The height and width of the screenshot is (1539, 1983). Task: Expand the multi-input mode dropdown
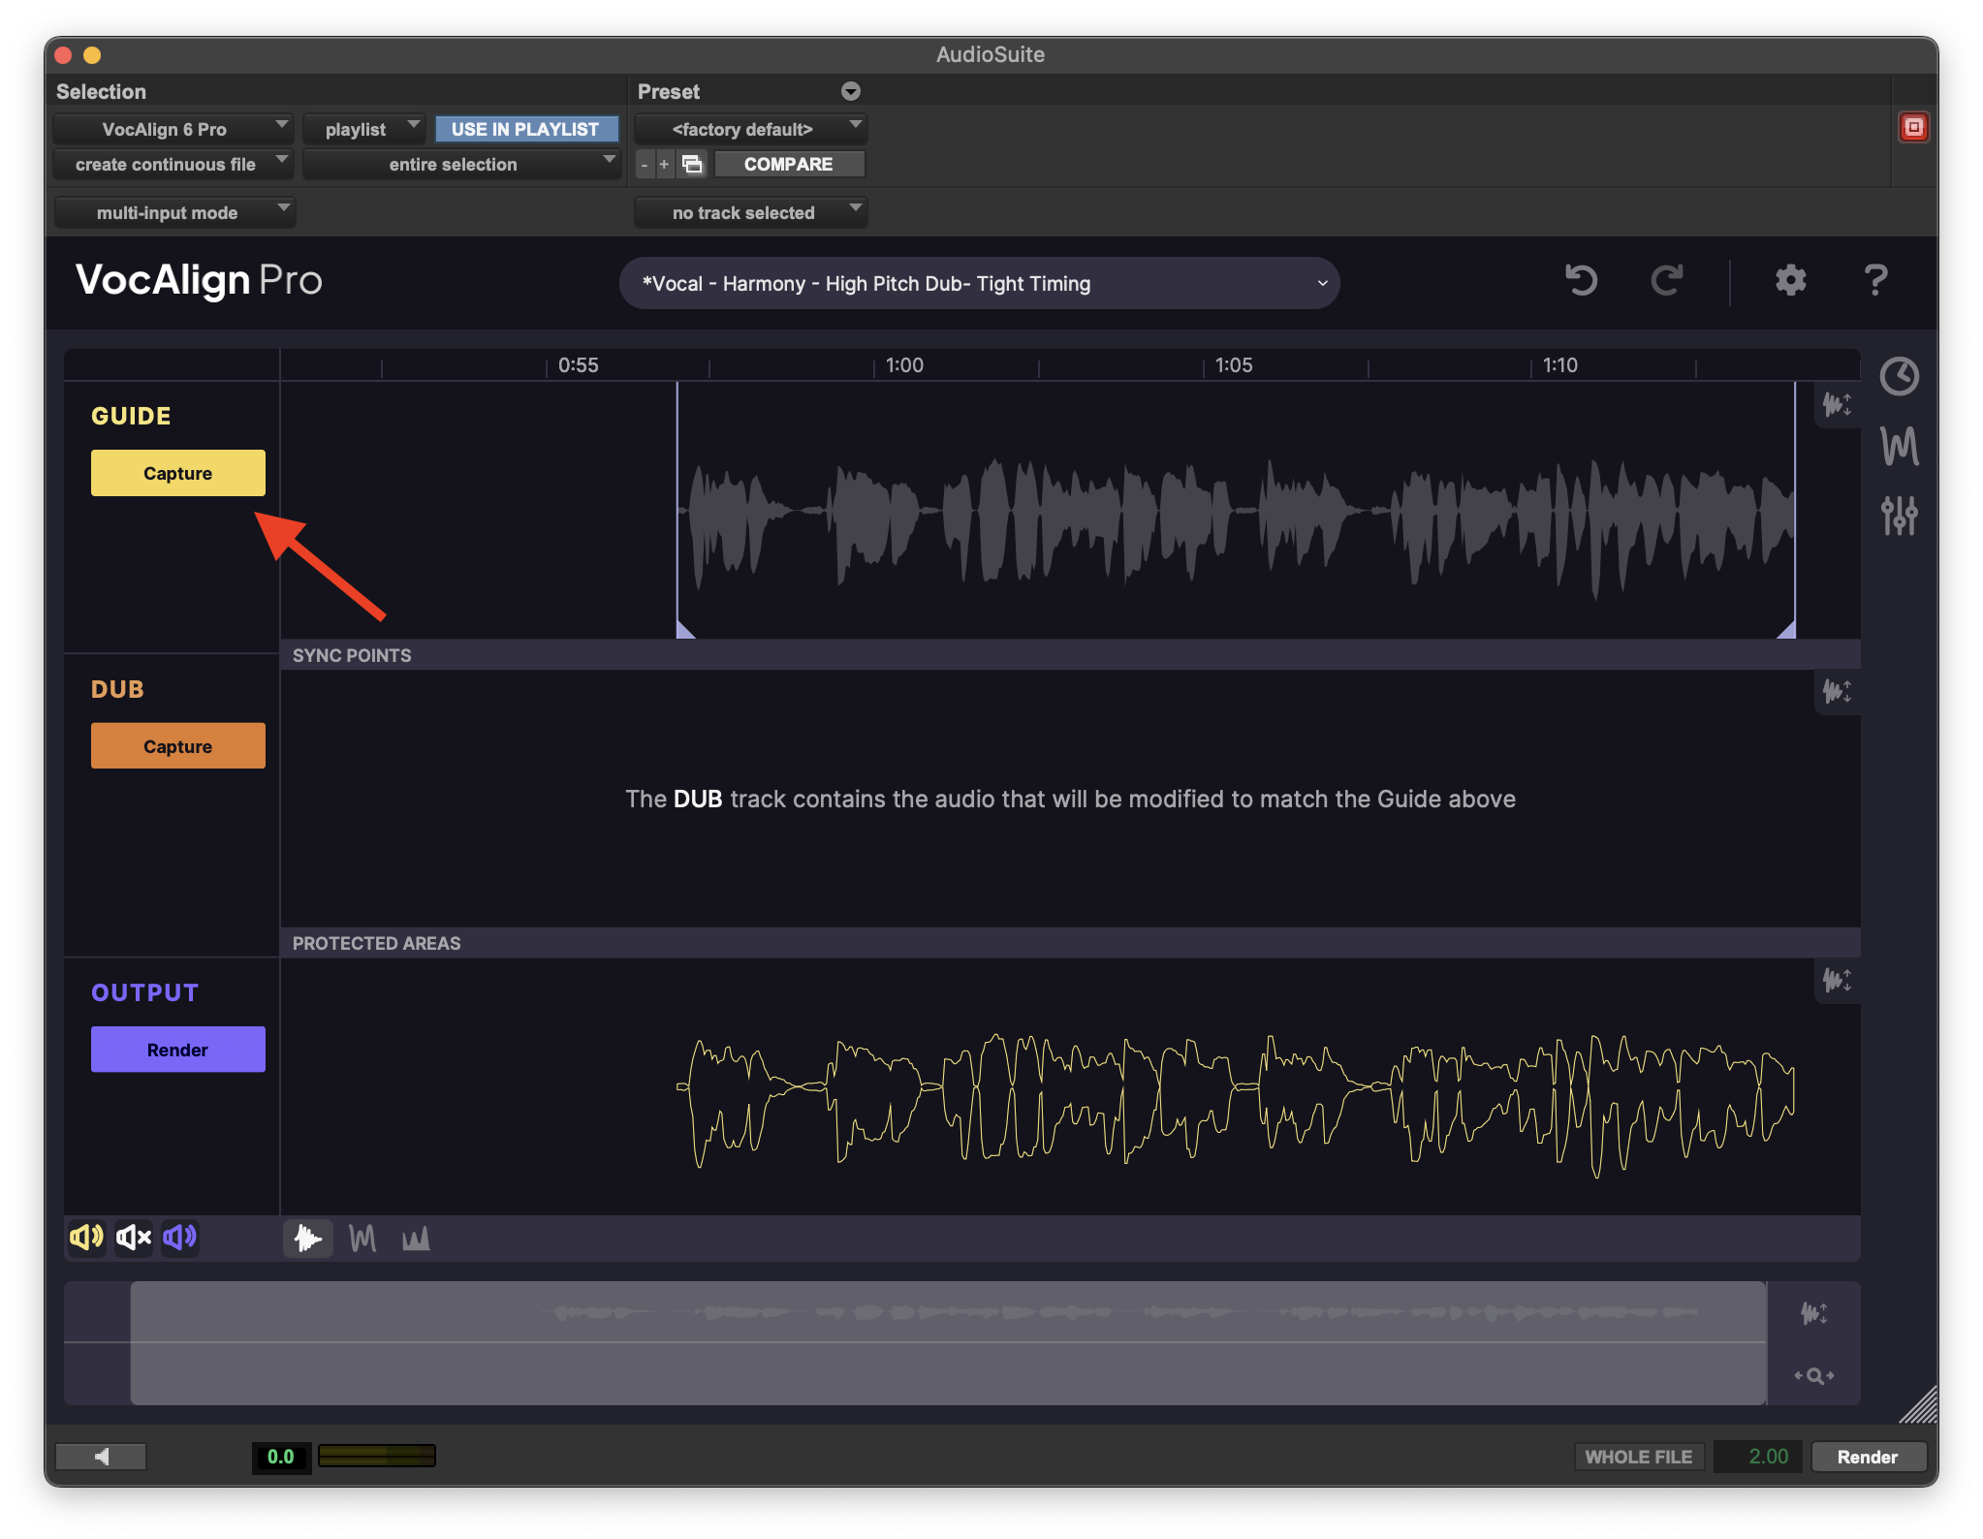click(x=174, y=212)
